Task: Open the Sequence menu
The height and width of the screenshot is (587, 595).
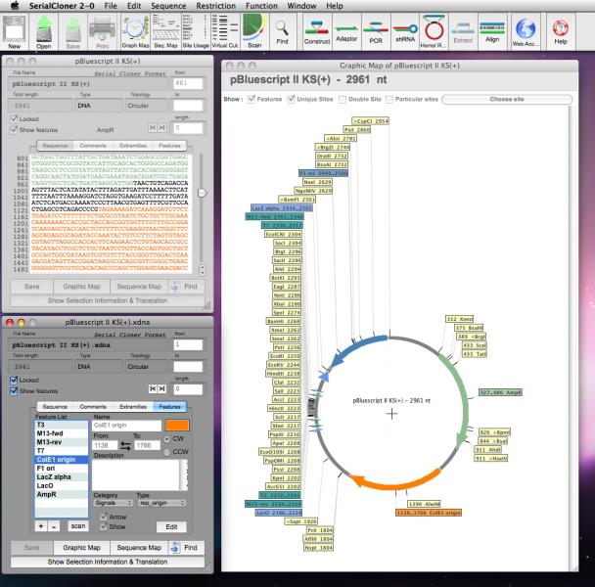Action: point(168,6)
